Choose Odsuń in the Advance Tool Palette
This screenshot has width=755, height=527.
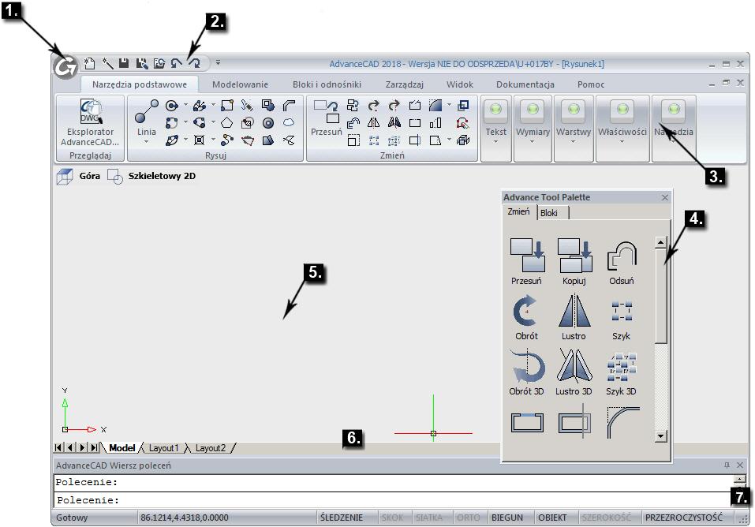pyautogui.click(x=622, y=262)
